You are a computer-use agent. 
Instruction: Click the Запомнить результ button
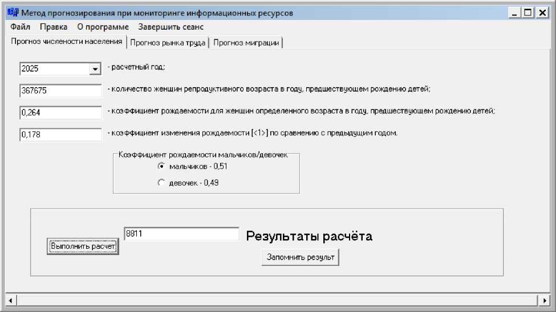301,257
